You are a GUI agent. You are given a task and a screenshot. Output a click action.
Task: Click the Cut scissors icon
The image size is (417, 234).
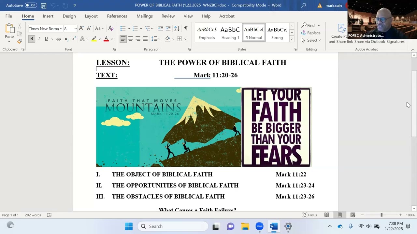coord(20,26)
